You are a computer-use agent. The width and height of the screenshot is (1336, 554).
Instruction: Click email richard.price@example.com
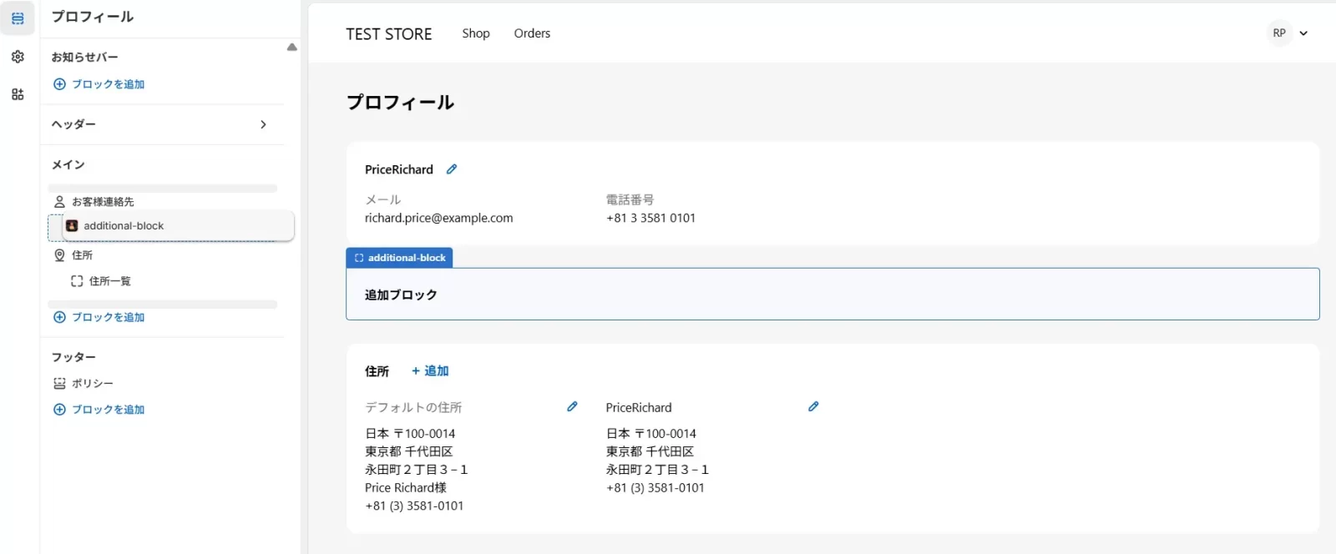[439, 218]
